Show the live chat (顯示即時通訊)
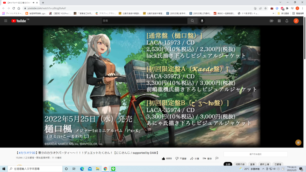The height and width of the screenshot is (172, 306). click(255, 154)
